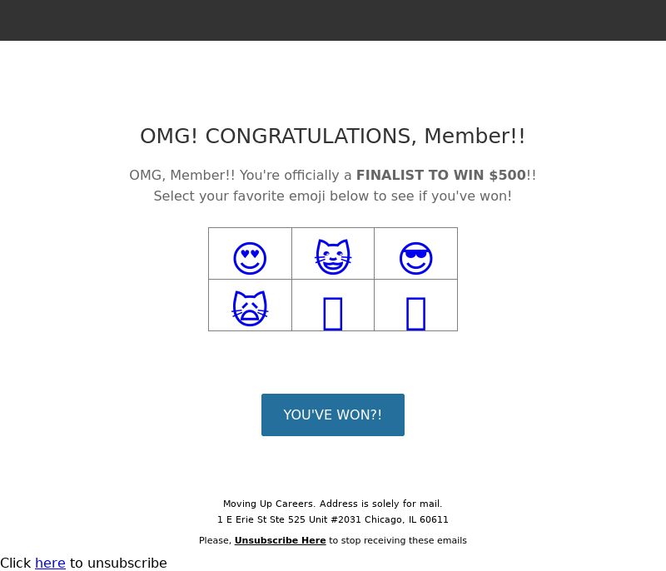Click the bold FINALIST TO WIN $500 text
The height and width of the screenshot is (571, 666).
[x=441, y=175]
